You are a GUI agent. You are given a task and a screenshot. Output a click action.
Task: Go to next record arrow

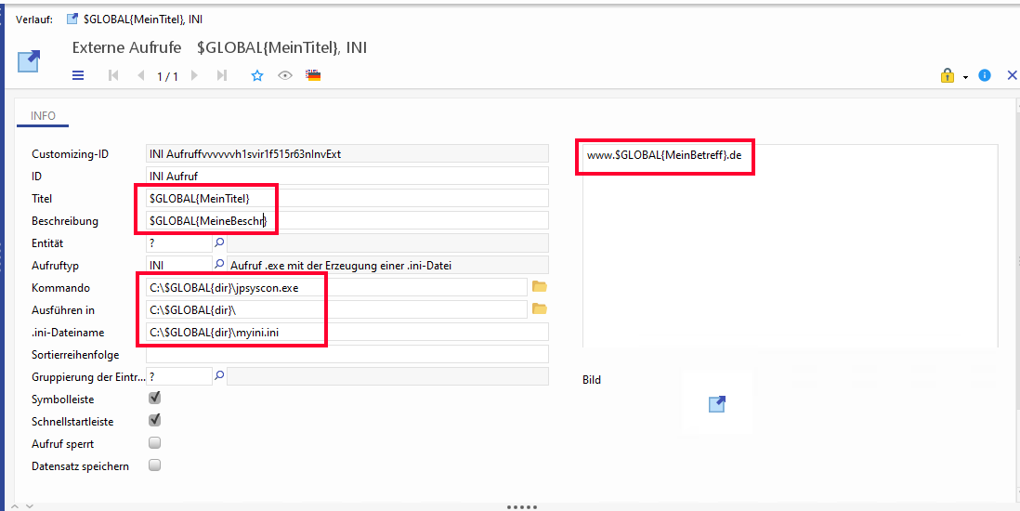point(194,75)
